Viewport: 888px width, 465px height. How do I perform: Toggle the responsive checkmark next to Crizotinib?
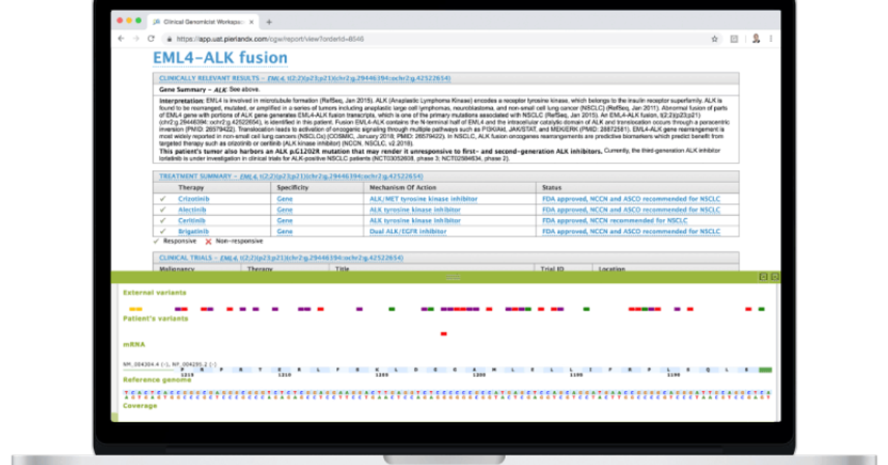(162, 199)
